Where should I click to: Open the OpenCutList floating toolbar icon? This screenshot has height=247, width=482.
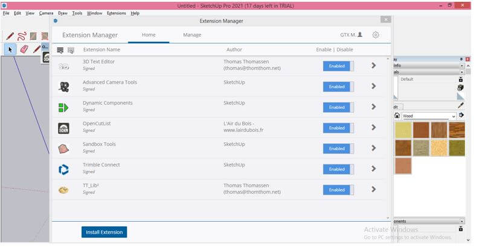[46, 57]
